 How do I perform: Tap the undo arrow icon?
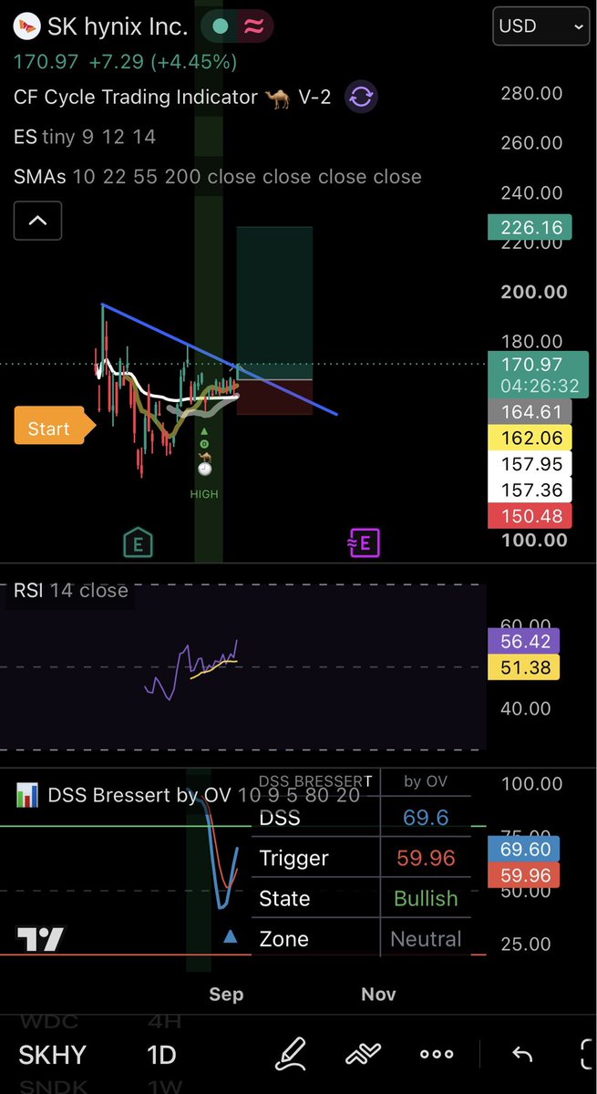pyautogui.click(x=521, y=1054)
